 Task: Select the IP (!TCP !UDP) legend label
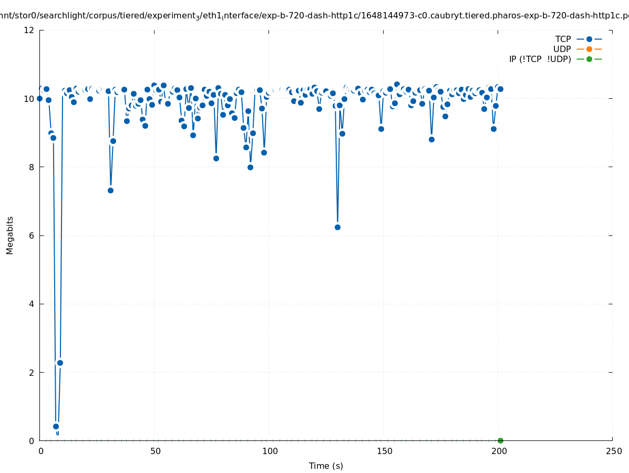[540, 59]
